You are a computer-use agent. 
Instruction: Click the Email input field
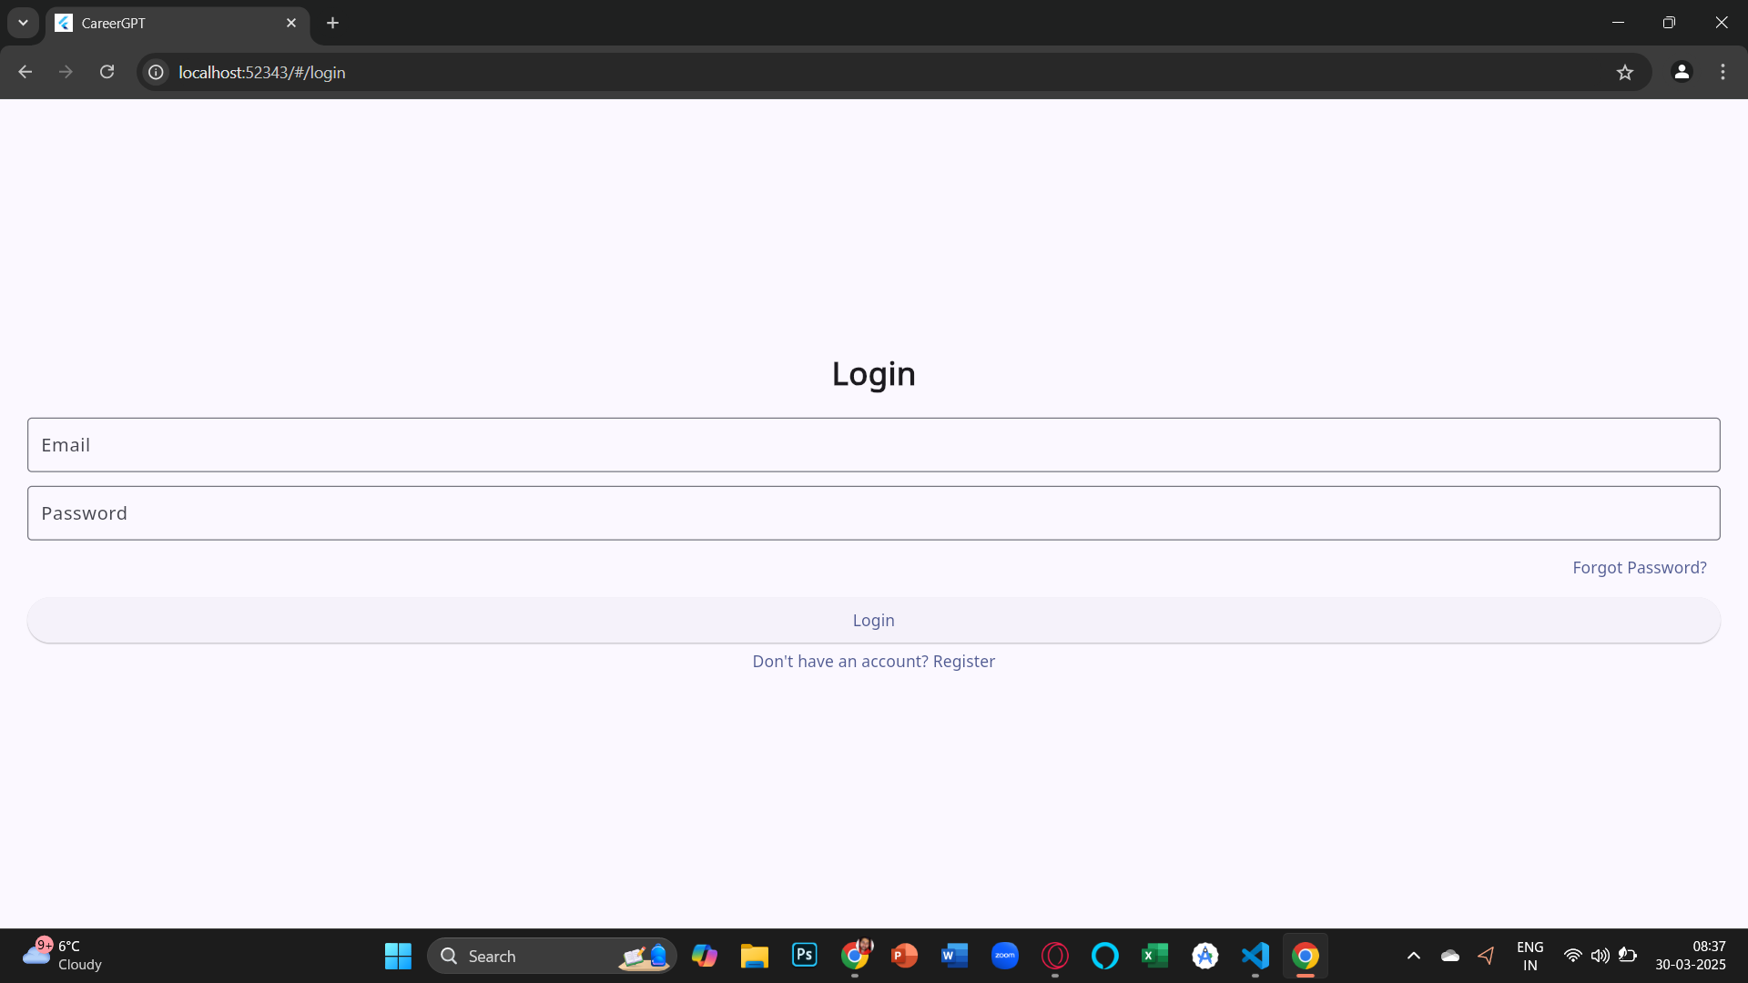(873, 445)
